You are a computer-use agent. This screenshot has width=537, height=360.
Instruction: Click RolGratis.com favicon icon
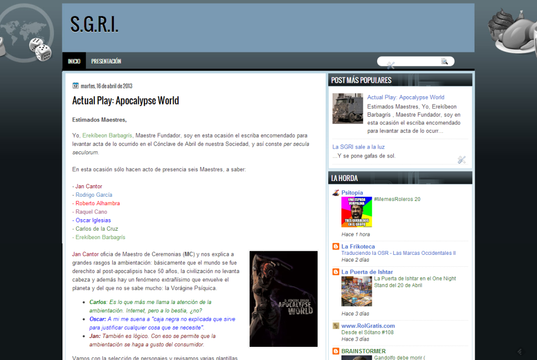(x=336, y=326)
